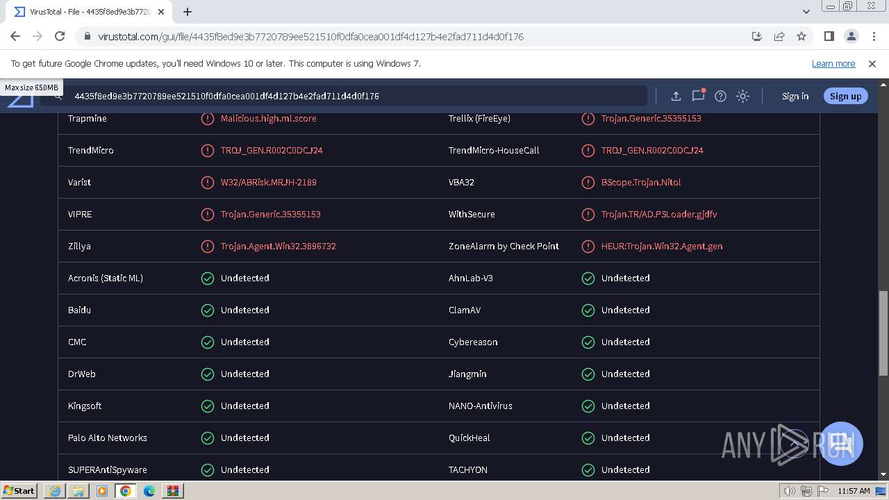Click the Jiangmin vendor name
Screen dimensions: 889x500
point(467,374)
